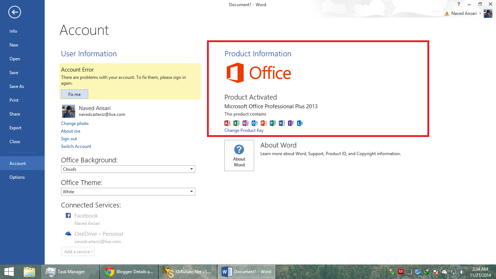This screenshot has height=279, width=496.
Task: Go to Share in the Backstage menu
Action: point(22,114)
